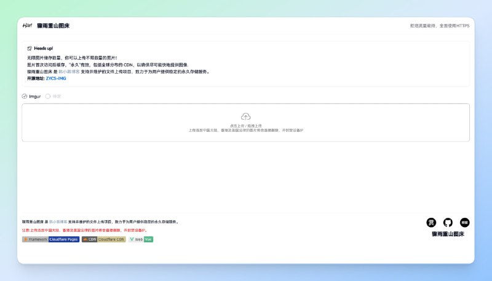Click the Web Vue badge
This screenshot has width=492, height=281.
pos(141,239)
